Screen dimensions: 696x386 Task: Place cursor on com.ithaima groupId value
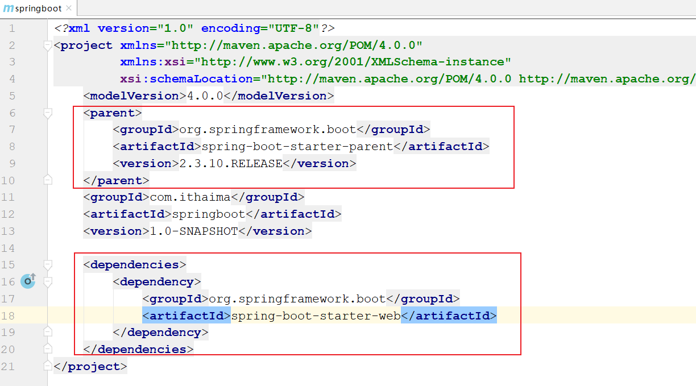tap(190, 197)
